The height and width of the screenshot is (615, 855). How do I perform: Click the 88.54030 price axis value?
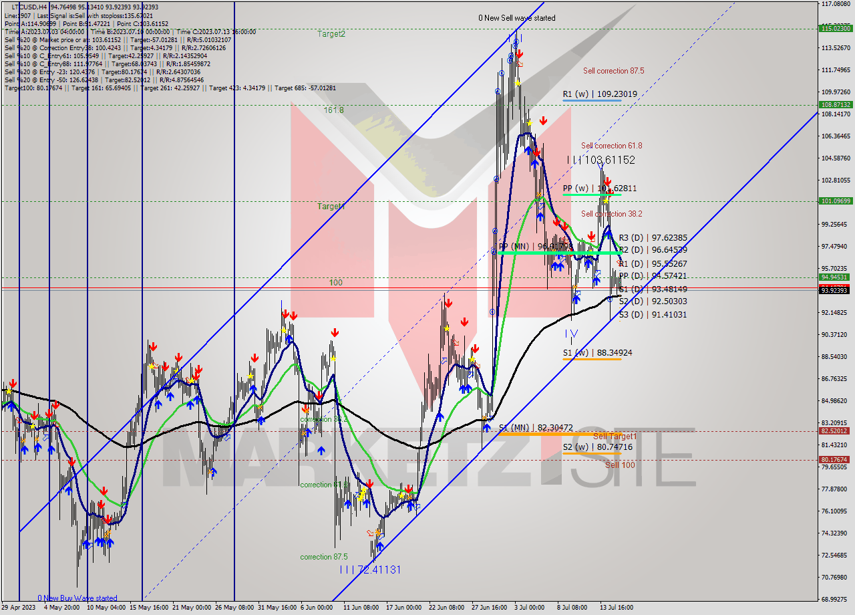click(x=835, y=356)
